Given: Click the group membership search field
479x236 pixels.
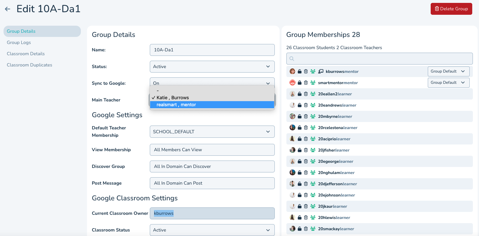Looking at the screenshot, I should (x=379, y=58).
